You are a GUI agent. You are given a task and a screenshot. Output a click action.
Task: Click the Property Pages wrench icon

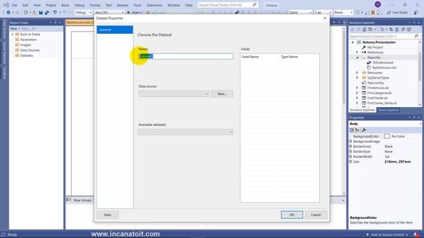(364, 130)
